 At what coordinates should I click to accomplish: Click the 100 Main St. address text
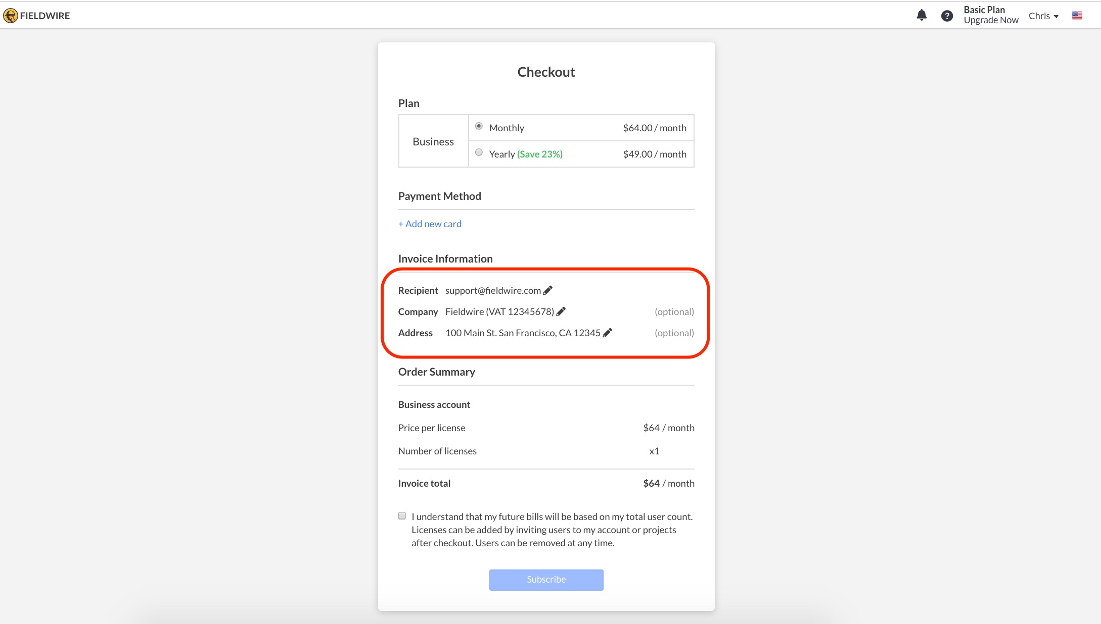[523, 333]
